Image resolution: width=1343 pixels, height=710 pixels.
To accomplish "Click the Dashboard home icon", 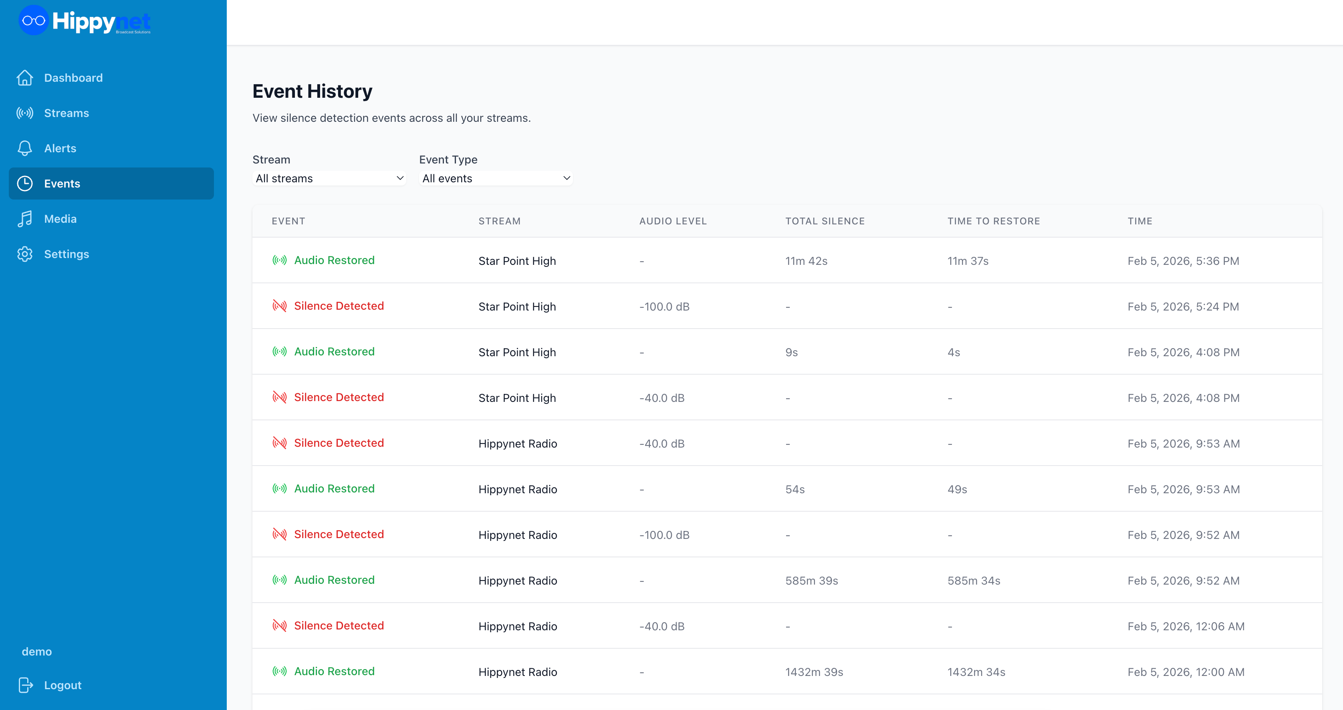I will [24, 78].
